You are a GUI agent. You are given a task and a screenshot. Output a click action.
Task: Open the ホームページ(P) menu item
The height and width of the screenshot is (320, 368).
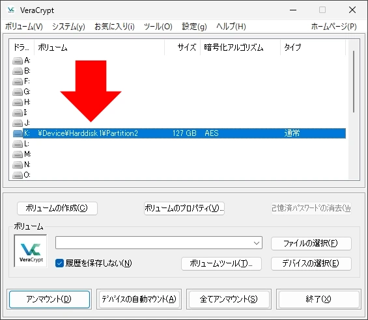(x=333, y=27)
